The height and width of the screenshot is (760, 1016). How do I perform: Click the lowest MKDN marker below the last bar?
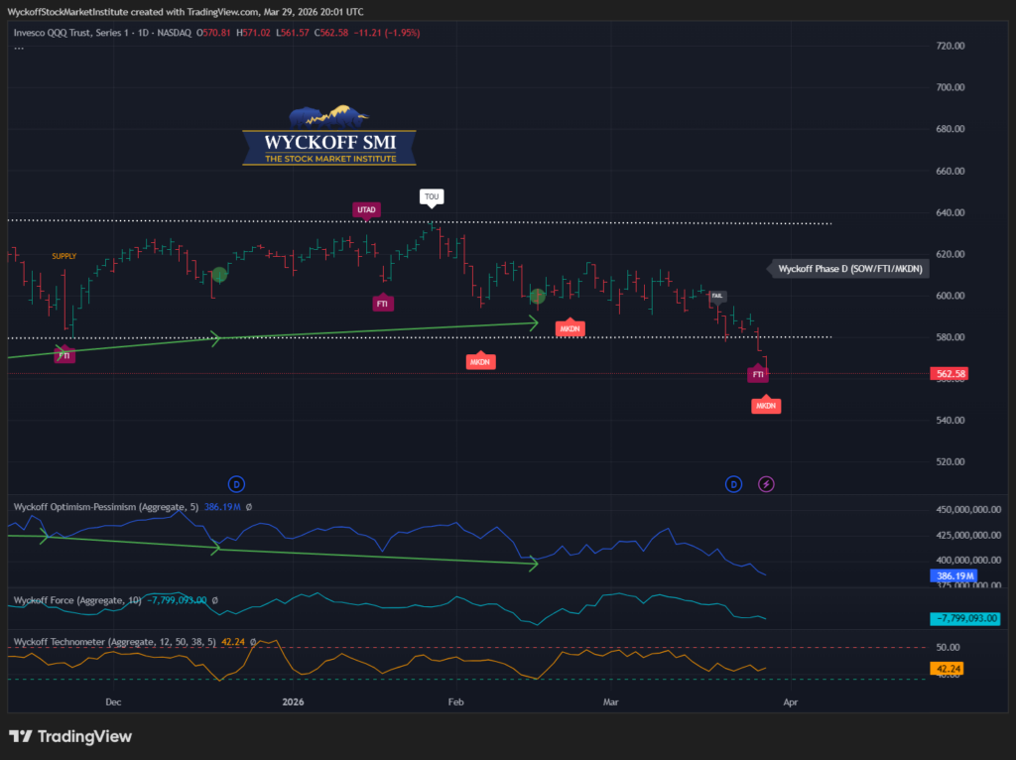tap(766, 406)
